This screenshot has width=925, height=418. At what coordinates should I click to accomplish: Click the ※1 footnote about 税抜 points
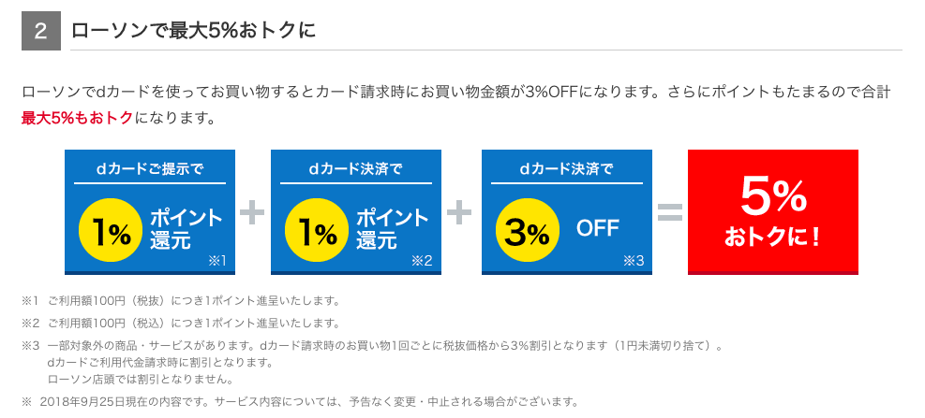coord(182,301)
